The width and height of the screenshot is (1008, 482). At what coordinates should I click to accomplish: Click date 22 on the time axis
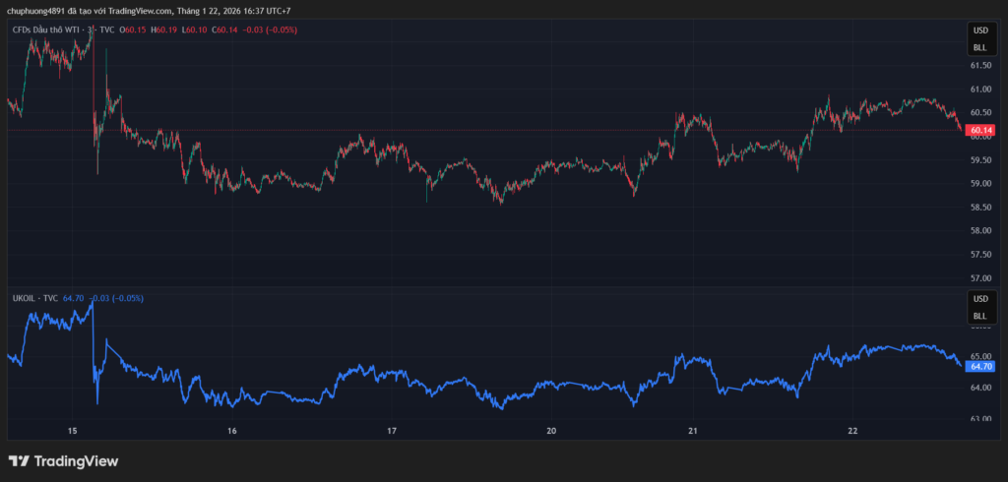(x=852, y=431)
